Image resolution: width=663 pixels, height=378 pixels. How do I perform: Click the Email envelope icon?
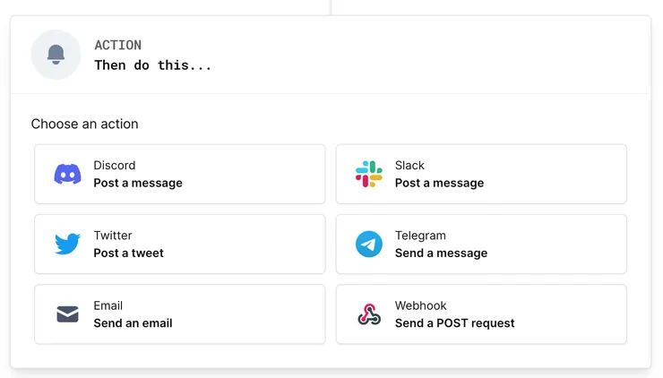[67, 314]
